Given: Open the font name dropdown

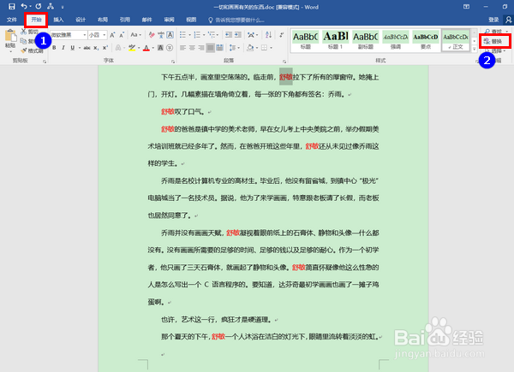Looking at the screenshot, I should [85, 35].
